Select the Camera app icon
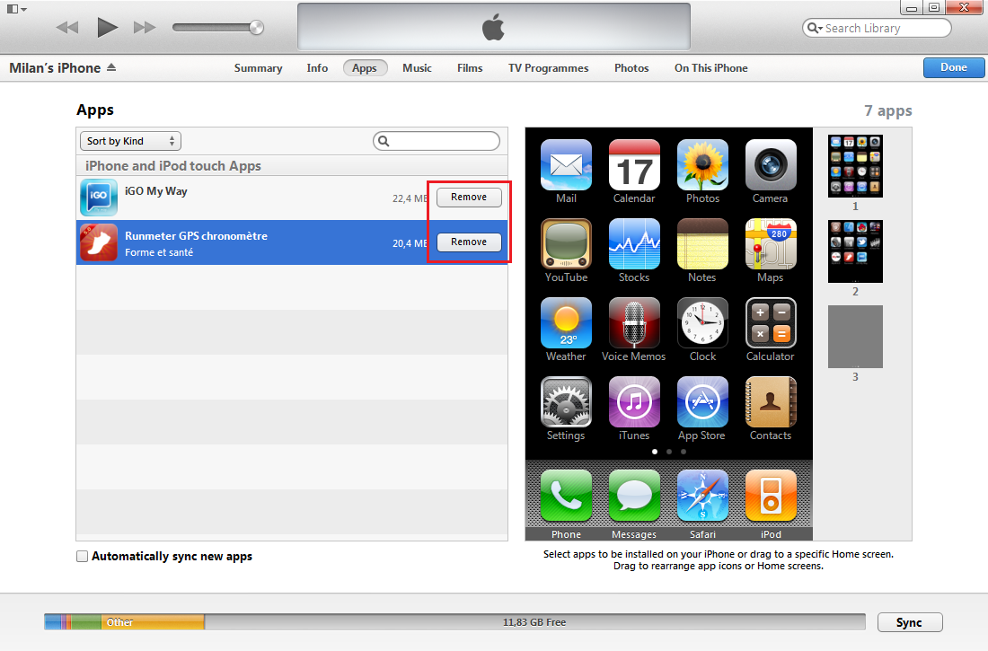 [771, 165]
